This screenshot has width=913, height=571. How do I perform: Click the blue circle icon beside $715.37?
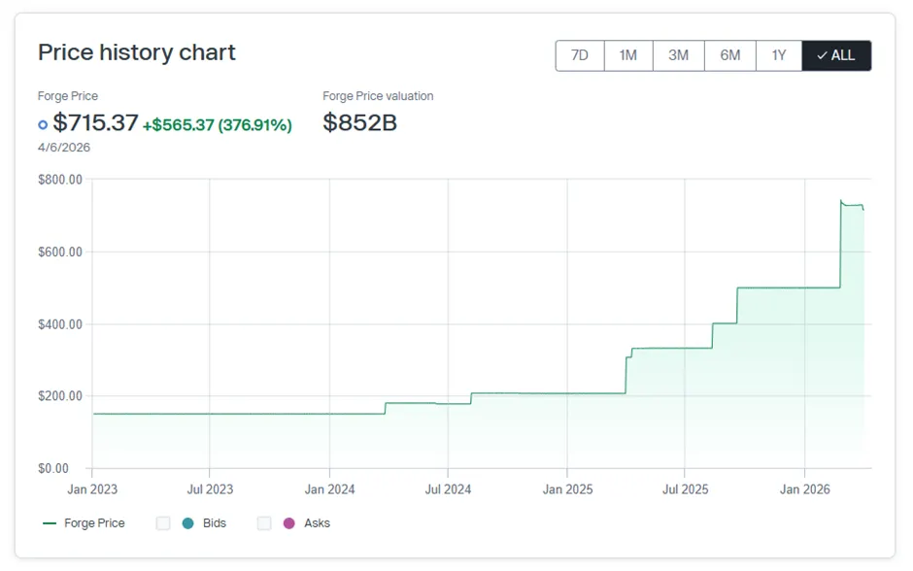tap(43, 124)
